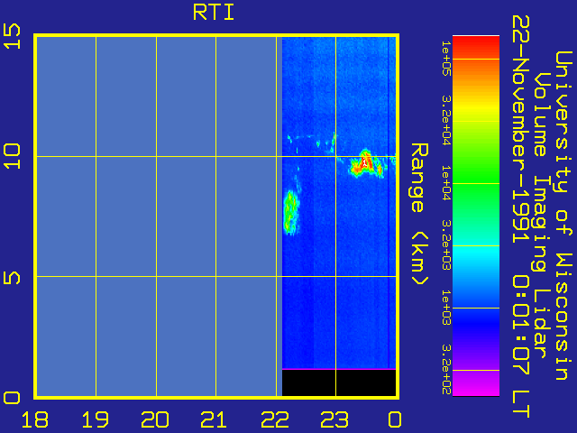This screenshot has height=433, width=577.
Task: Click the 3.2e+04 colorbar label
Action: click(x=445, y=120)
